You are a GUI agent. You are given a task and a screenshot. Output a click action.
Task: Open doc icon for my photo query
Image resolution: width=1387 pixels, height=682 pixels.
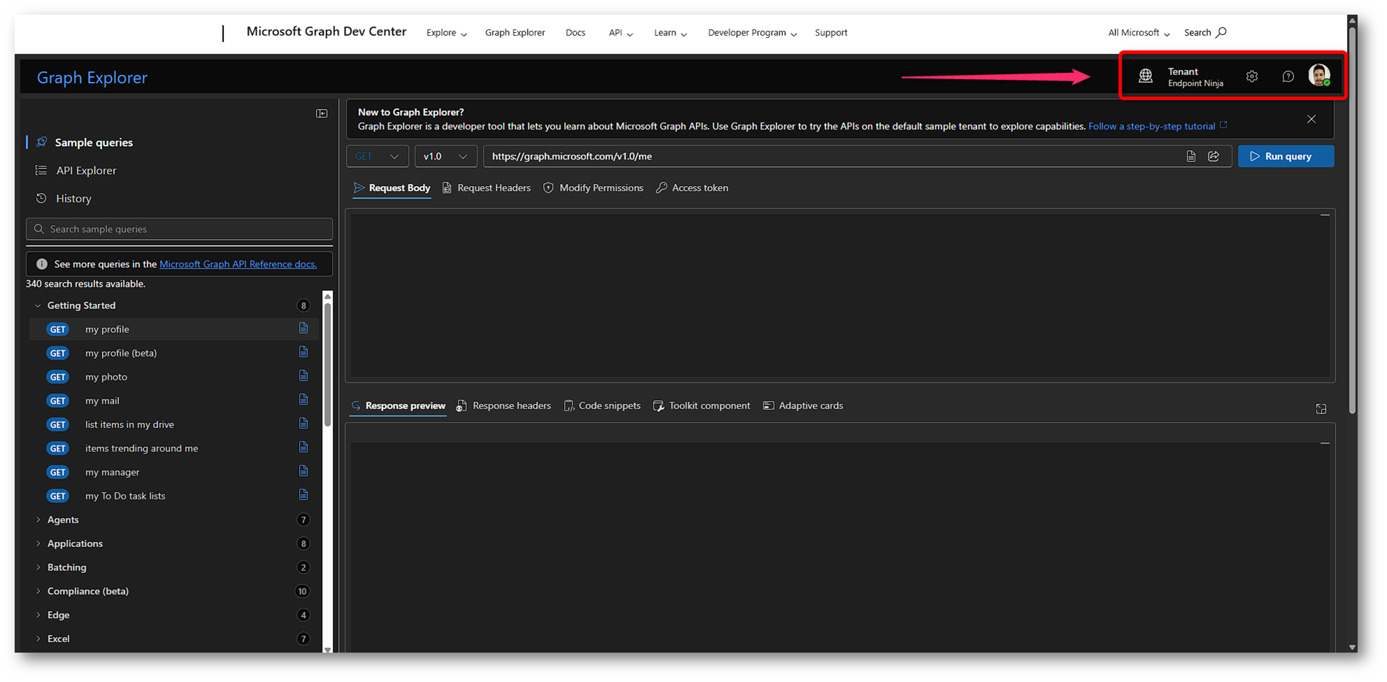pos(303,376)
